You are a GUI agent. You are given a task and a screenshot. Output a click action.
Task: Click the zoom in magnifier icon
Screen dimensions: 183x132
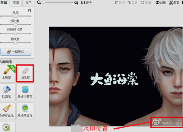click(76, 2)
